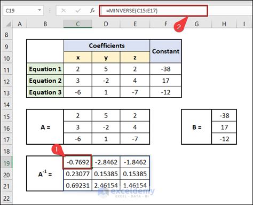Click Equation 1's y coefficient 5
The height and width of the screenshot is (205, 253).
coord(106,69)
